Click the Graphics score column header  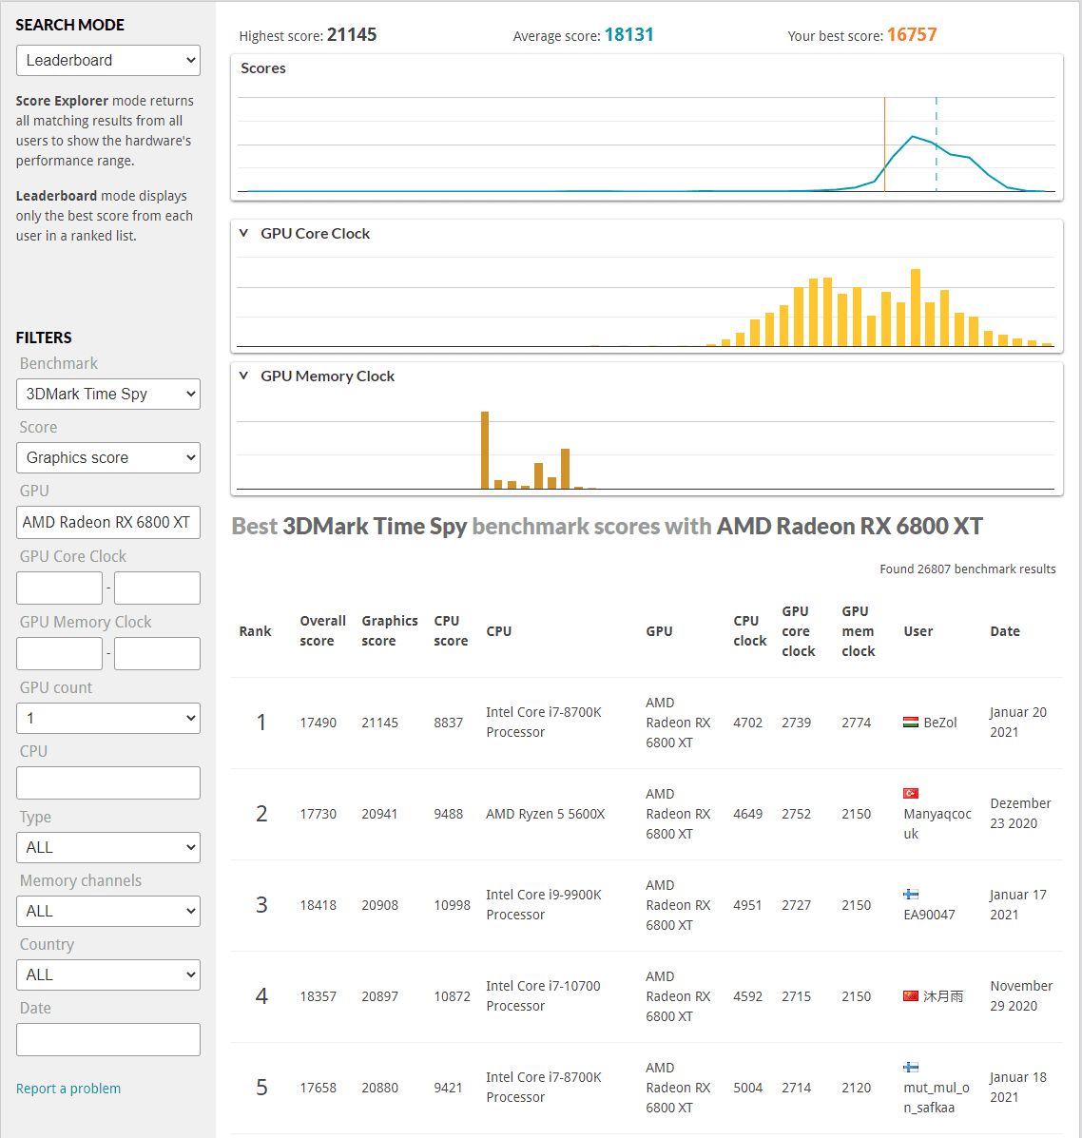[390, 630]
